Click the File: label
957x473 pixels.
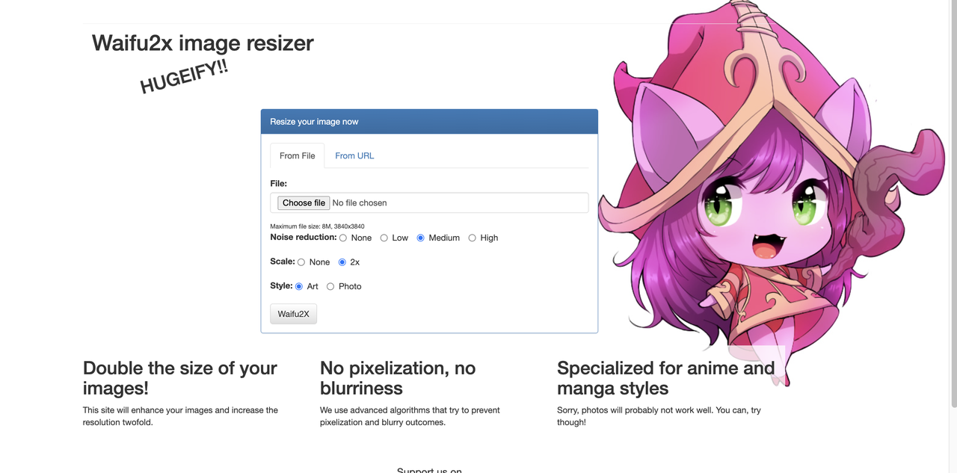[278, 183]
